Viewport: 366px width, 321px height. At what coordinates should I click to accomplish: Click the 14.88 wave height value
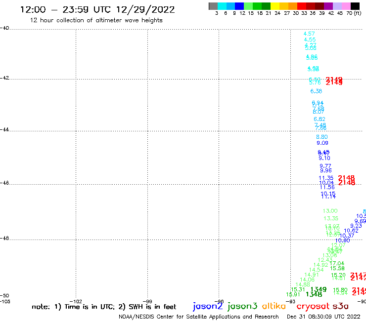pos(303,284)
